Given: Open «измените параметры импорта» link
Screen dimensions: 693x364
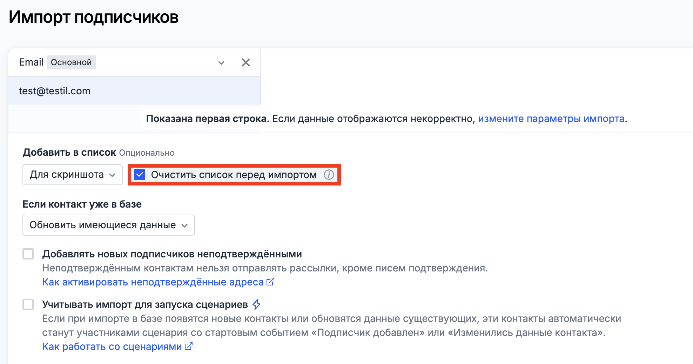Looking at the screenshot, I should click(x=551, y=119).
